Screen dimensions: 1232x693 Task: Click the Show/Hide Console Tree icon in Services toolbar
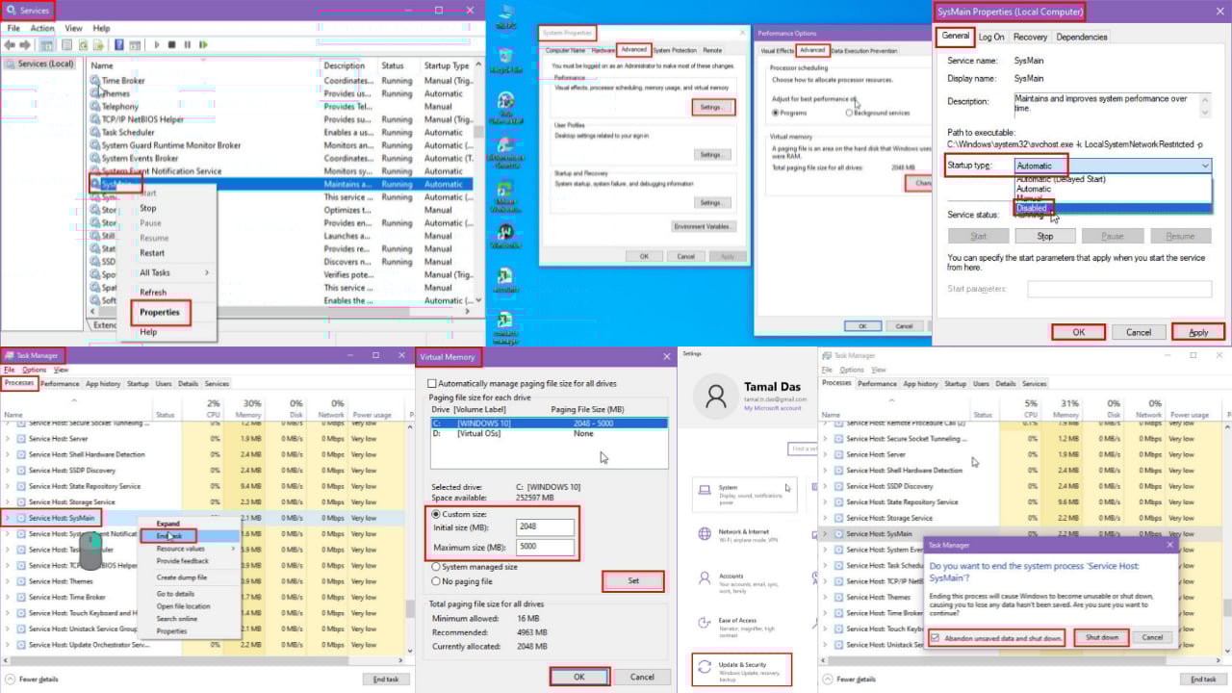pyautogui.click(x=47, y=45)
